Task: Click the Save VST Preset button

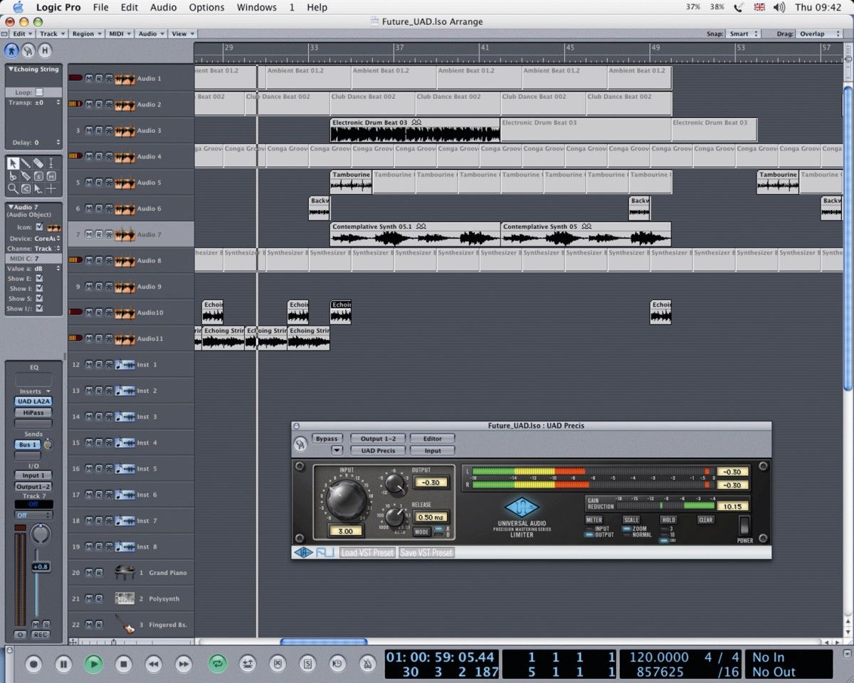Action: click(x=426, y=553)
